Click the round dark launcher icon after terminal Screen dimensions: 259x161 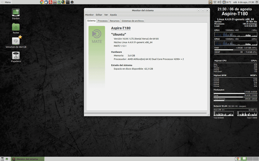point(72,2)
